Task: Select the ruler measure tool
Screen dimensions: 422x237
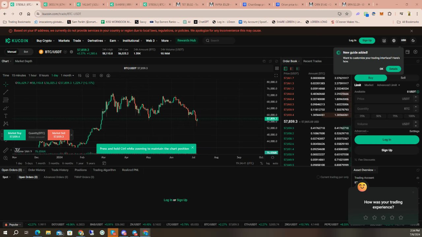Action: click(x=6, y=150)
